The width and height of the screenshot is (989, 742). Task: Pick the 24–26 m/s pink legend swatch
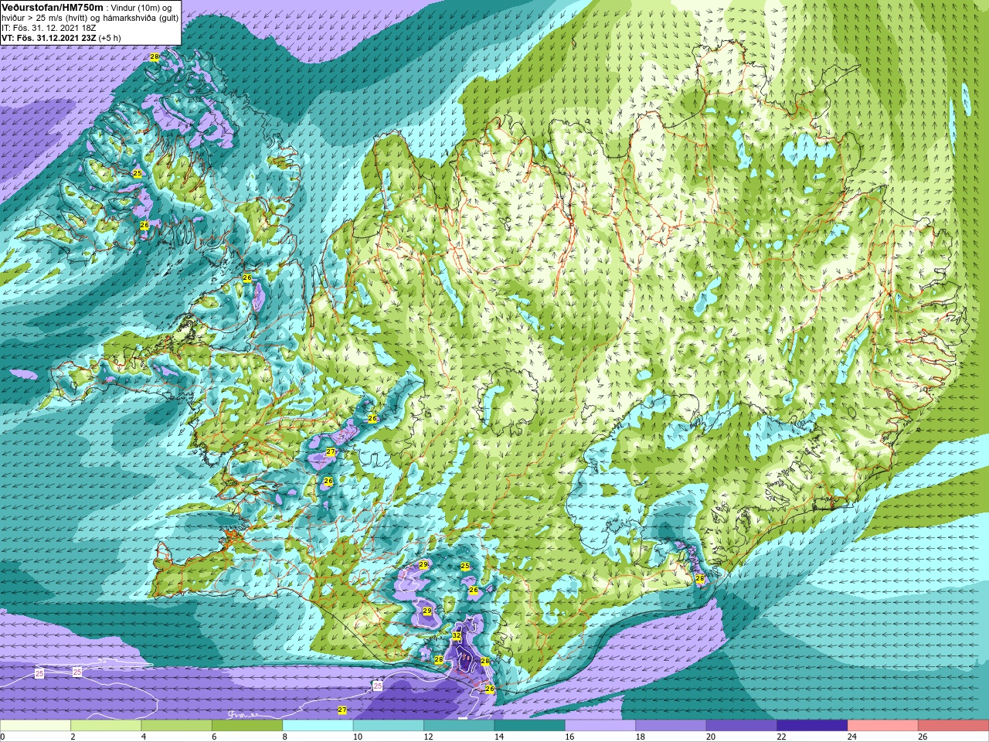click(883, 726)
